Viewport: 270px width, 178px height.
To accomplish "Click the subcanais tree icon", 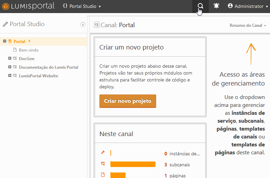I will 103,164.
